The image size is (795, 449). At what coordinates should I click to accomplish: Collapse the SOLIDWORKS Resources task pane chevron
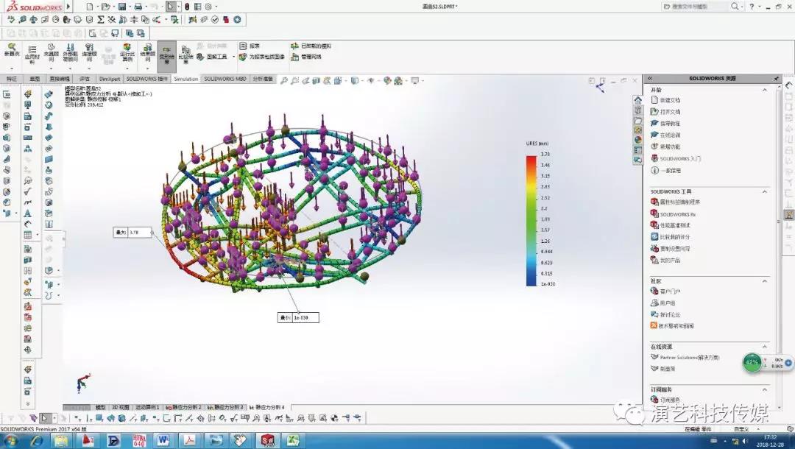click(x=649, y=79)
